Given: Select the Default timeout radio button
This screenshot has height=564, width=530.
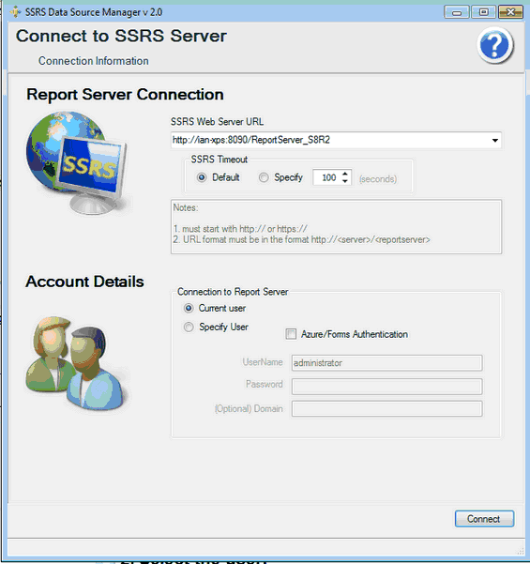Looking at the screenshot, I should (202, 177).
